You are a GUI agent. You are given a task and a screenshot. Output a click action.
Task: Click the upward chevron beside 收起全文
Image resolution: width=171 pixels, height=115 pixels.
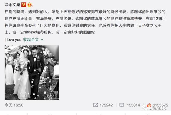coord(42,40)
